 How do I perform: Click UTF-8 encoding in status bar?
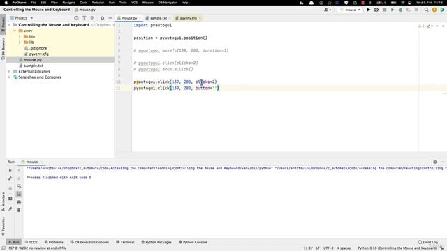click(x=328, y=248)
